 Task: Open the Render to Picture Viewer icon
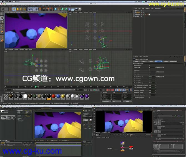point(47,9)
